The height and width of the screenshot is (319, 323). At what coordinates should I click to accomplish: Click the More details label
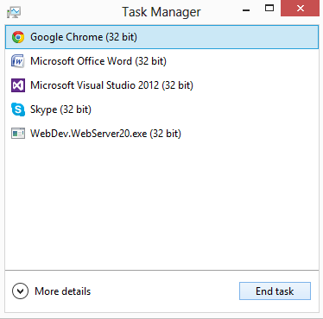point(63,291)
